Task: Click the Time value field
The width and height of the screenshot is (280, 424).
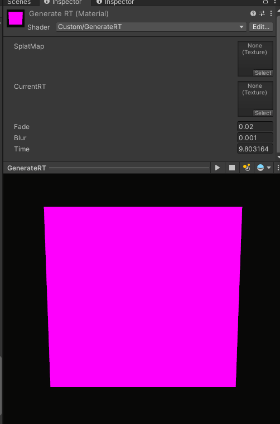Action: pos(255,149)
